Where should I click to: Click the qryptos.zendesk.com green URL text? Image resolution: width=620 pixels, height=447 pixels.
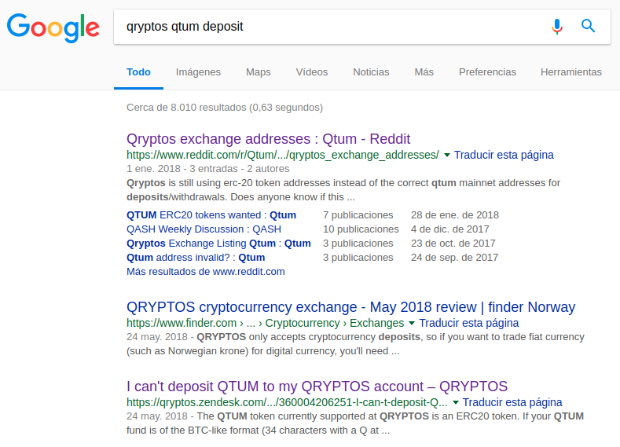point(287,402)
